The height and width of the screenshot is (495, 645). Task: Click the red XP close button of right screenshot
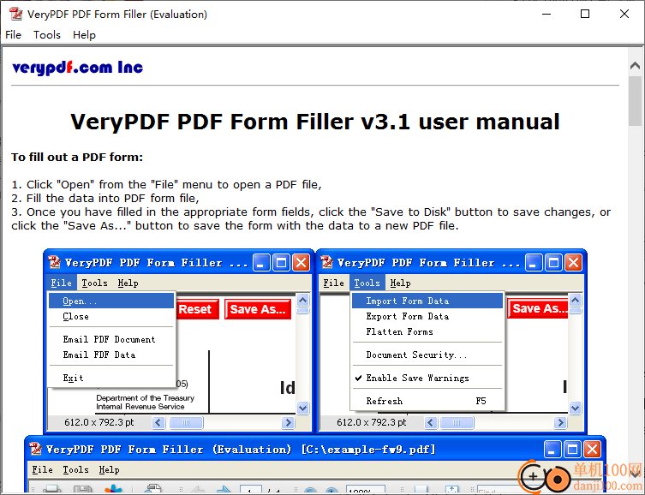tap(573, 263)
